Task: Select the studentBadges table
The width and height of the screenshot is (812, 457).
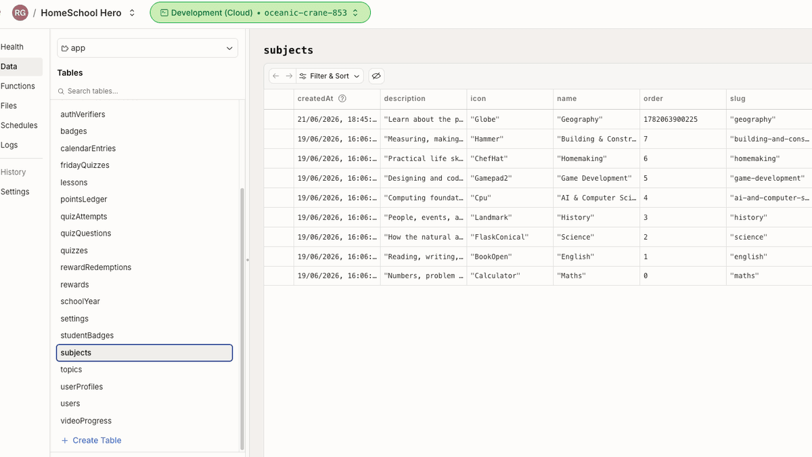Action: pyautogui.click(x=144, y=335)
